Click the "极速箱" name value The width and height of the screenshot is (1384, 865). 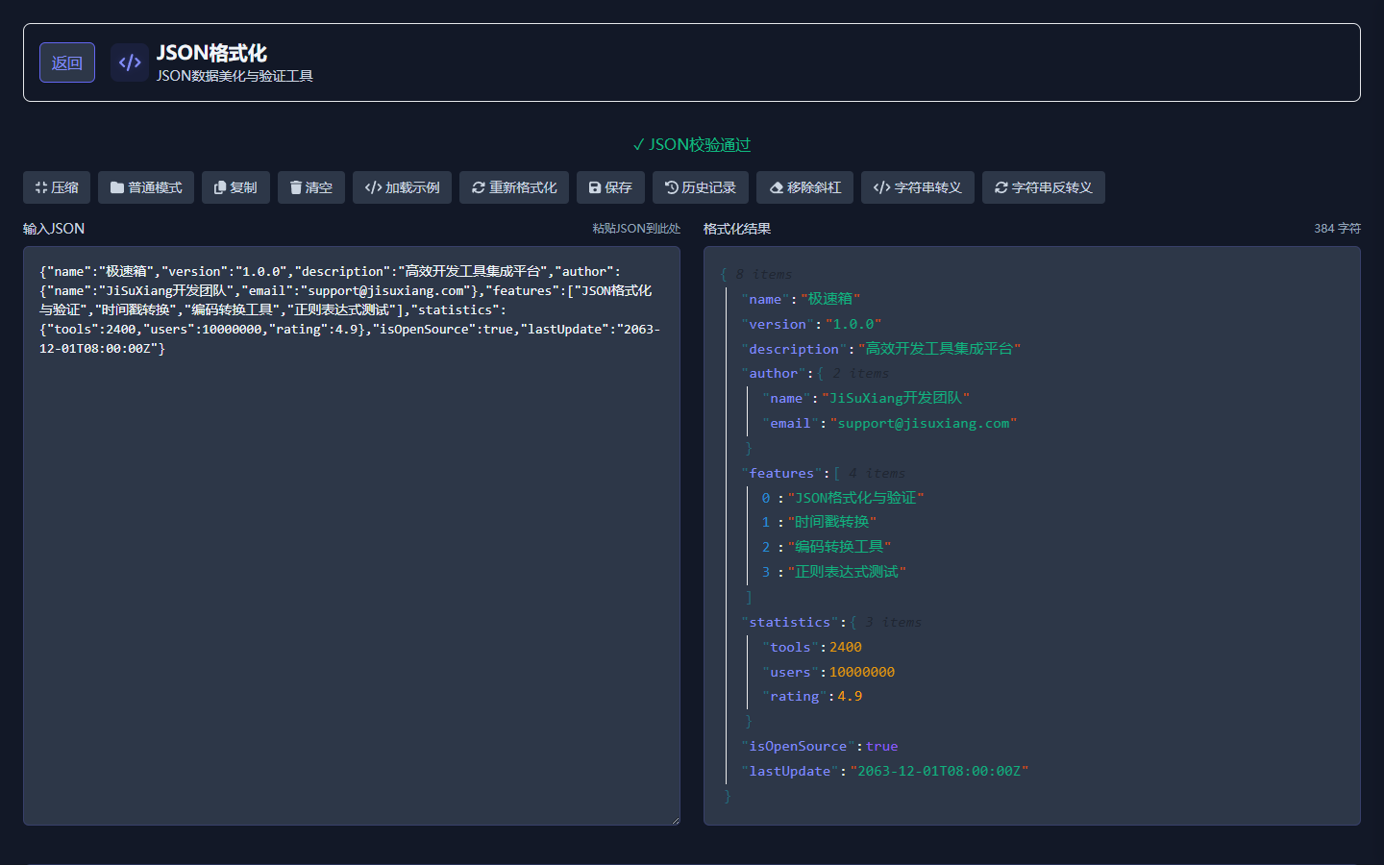point(830,299)
